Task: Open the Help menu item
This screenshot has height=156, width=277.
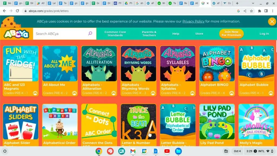Action: (176, 34)
